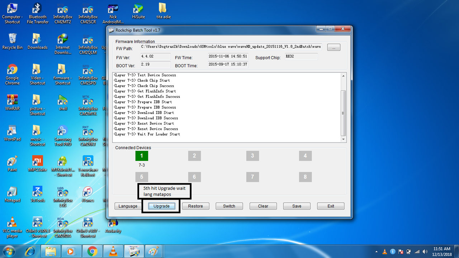Select the InfinityBox CM2SPD desktop icon
The image size is (459, 258).
click(88, 74)
